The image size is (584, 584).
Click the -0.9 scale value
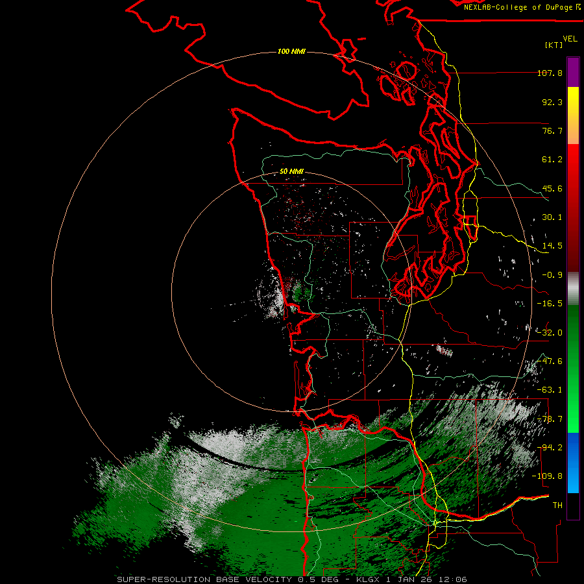coord(552,275)
